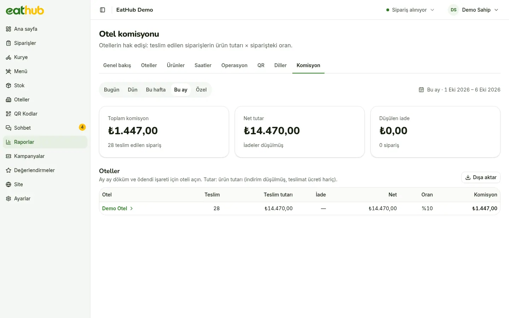Go to Siparişler clipboard icon

click(8, 43)
